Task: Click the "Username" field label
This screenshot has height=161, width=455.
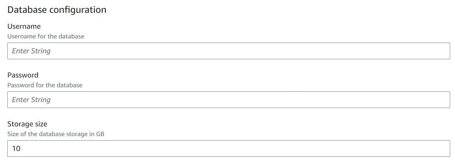Action: (x=24, y=26)
